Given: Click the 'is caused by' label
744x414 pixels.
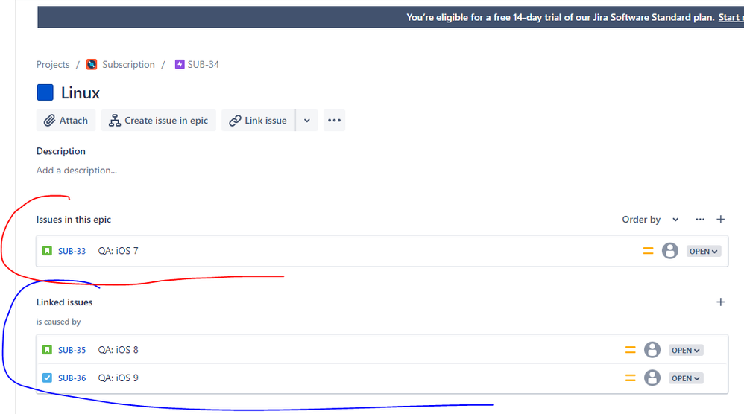Looking at the screenshot, I should click(x=58, y=322).
